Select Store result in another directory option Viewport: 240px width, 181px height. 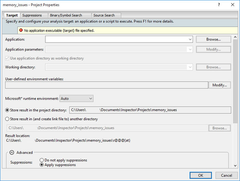8,119
